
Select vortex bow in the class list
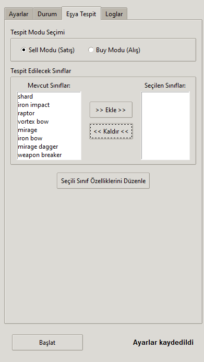[x=49, y=122]
